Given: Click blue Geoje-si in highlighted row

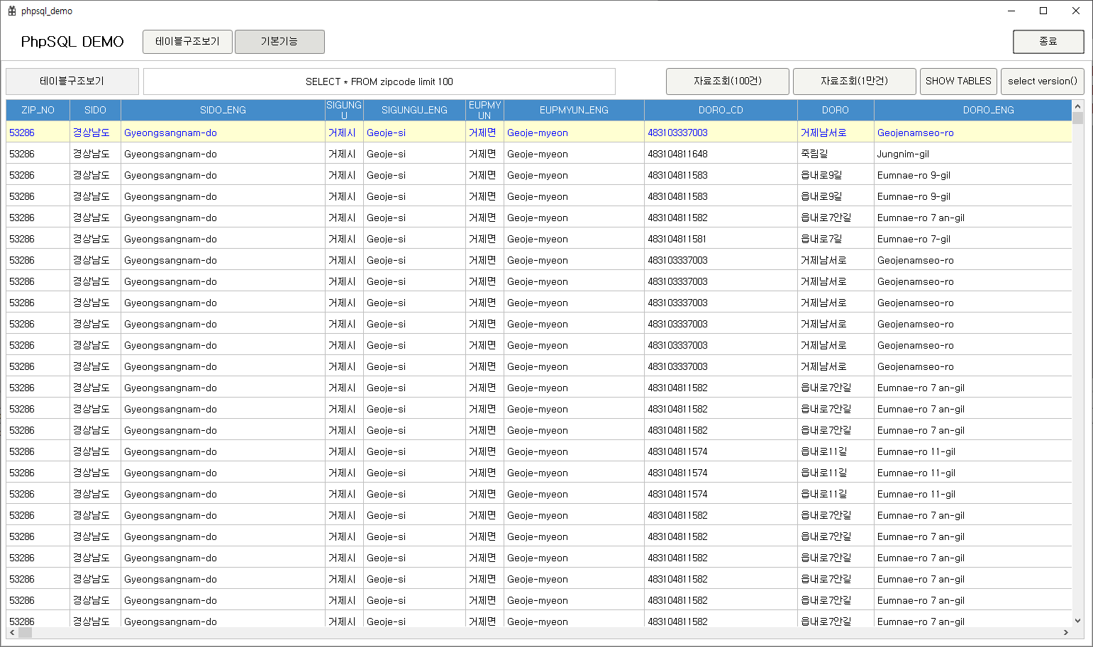Looking at the screenshot, I should [x=414, y=133].
